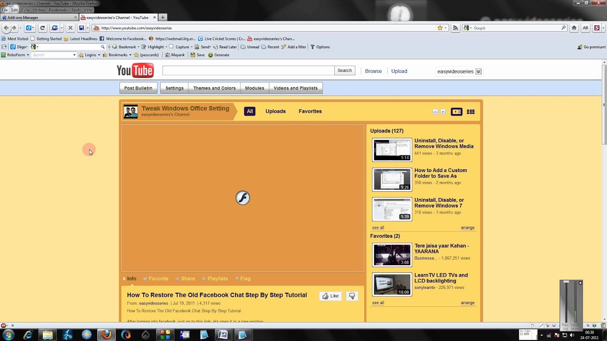
Task: Click the Browse link
Action: click(373, 71)
